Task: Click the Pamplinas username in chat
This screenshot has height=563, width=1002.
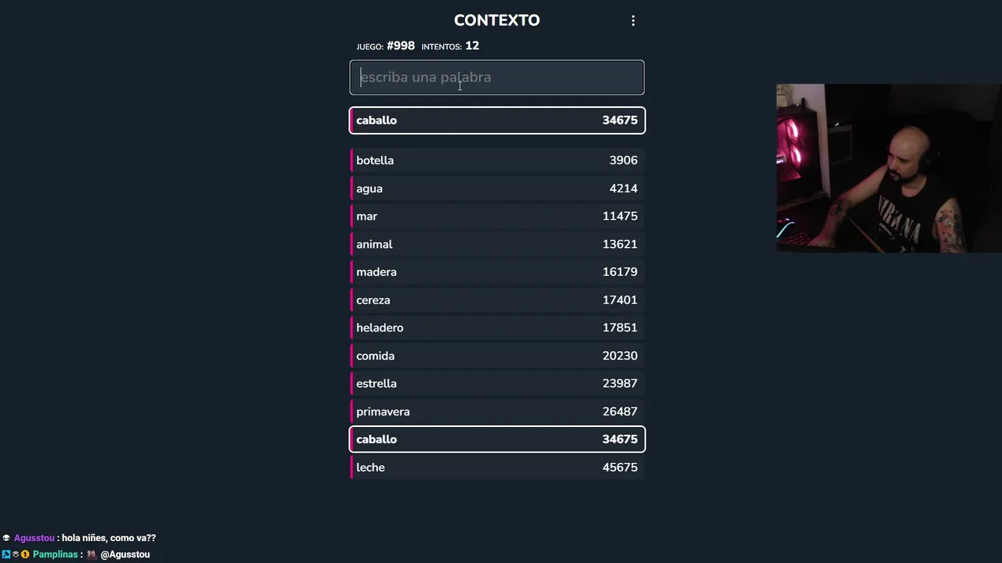Action: coord(55,554)
